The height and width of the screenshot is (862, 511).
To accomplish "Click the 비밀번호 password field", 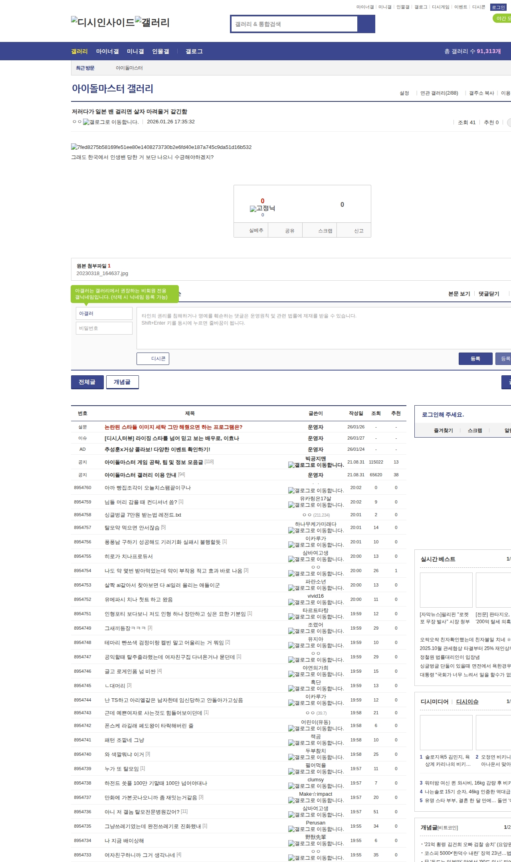I will tap(104, 328).
